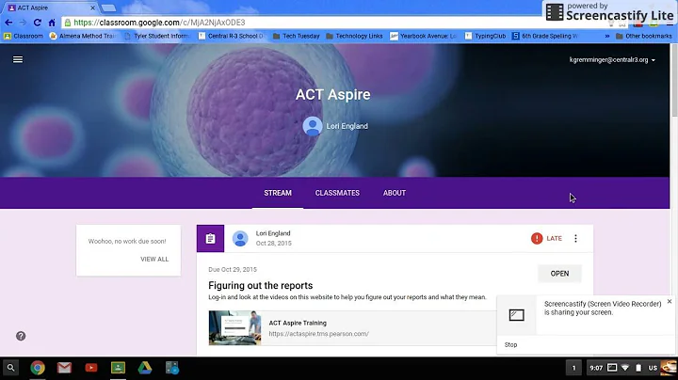Viewport: 678px width, 380px height.
Task: Click the Wi-Fi status icon
Action: [x=625, y=368]
